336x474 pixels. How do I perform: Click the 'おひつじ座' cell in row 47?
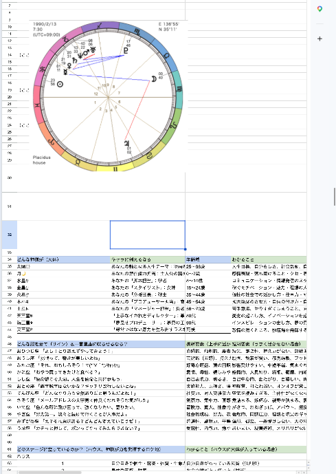[101, 352]
